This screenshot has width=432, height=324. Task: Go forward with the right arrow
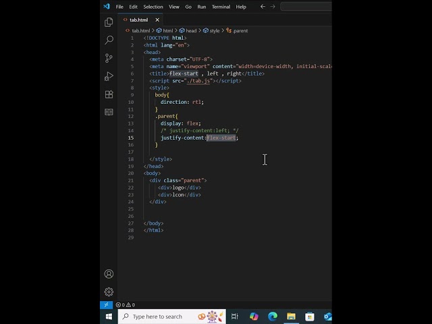(273, 6)
